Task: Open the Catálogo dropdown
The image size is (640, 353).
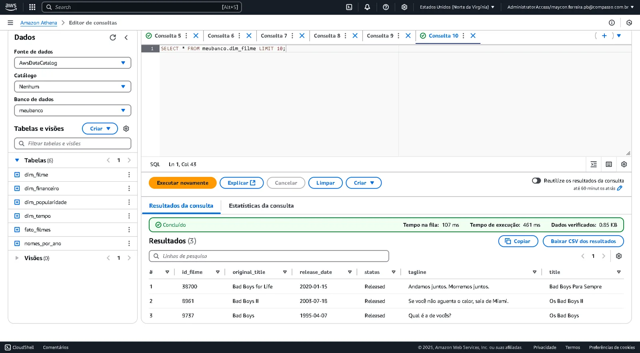Action: pos(72,86)
